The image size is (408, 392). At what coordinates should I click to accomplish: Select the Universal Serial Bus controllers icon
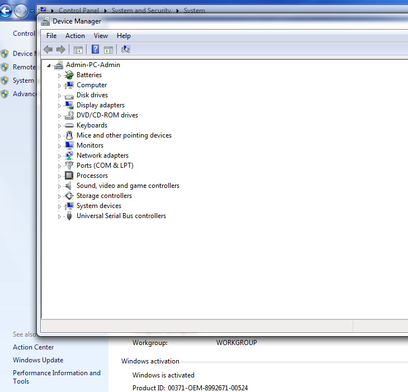pos(69,216)
